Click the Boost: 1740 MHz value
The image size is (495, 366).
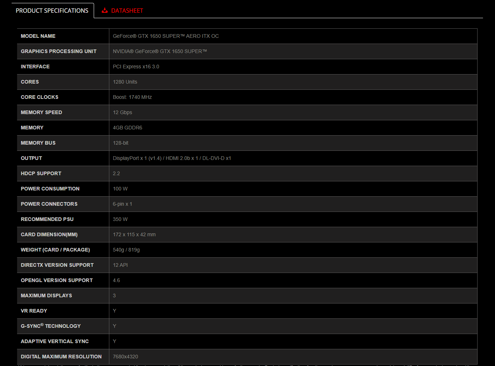(132, 97)
